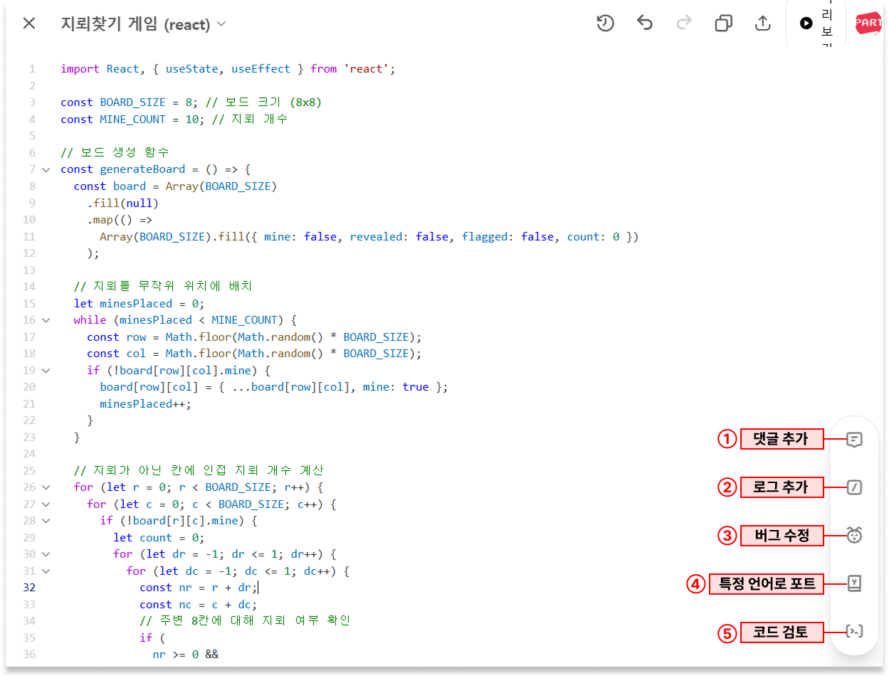889x678 pixels.
Task: Click the closing ); on line 12
Action: [x=93, y=253]
